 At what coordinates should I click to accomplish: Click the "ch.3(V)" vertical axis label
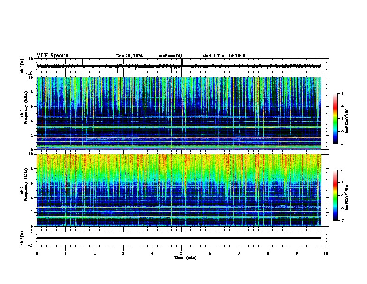[22, 238]
